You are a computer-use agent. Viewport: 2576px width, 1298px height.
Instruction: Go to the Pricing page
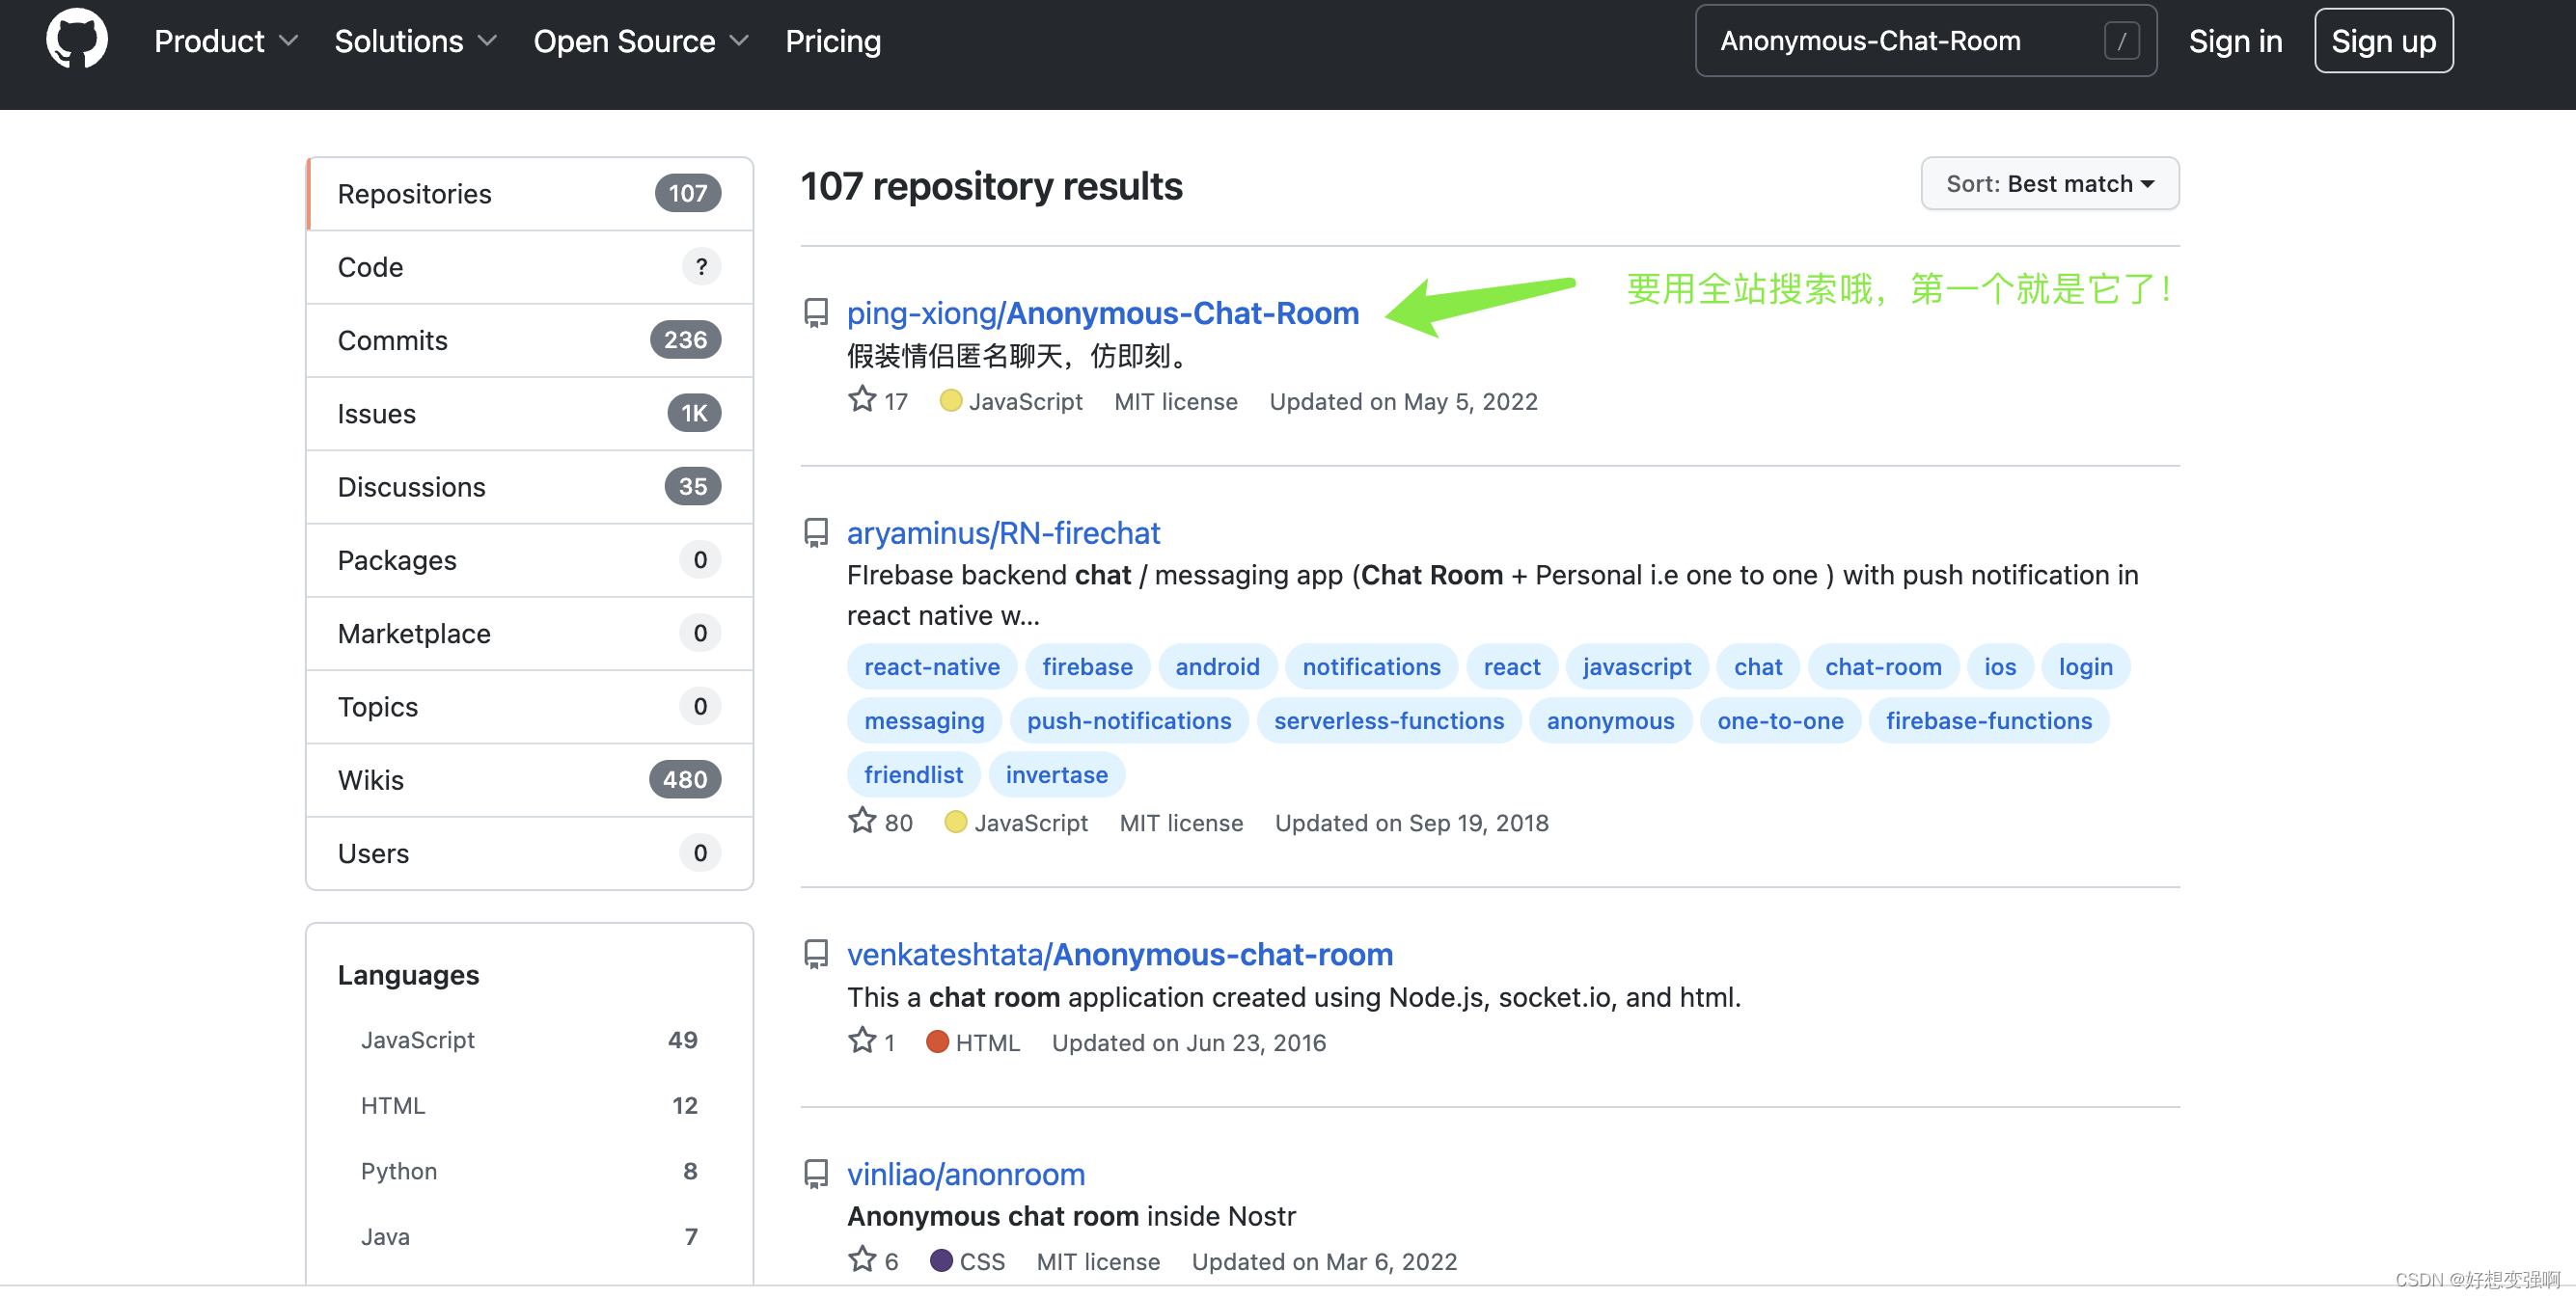click(x=833, y=41)
